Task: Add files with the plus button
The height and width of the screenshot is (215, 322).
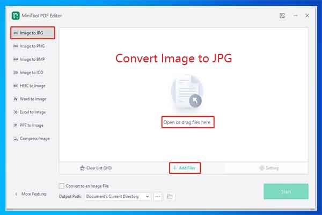Action: click(185, 168)
